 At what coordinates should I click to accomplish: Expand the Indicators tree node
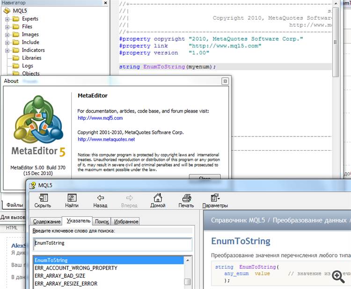coord(7,51)
